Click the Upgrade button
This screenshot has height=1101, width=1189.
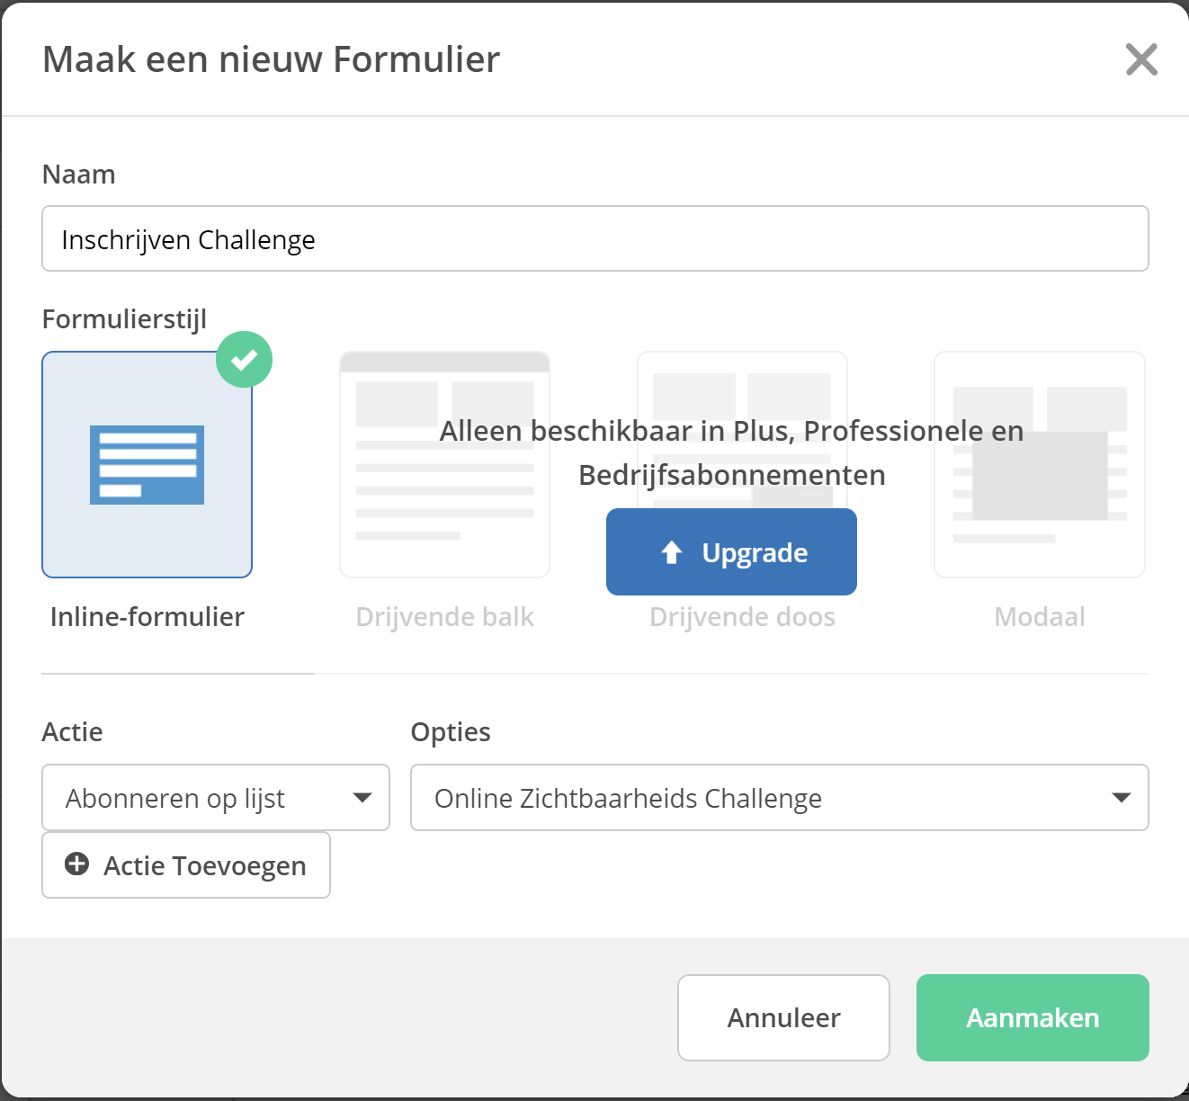click(x=731, y=551)
